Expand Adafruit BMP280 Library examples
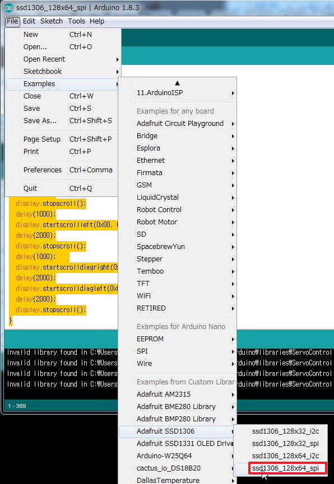The width and height of the screenshot is (334, 484). (178, 419)
